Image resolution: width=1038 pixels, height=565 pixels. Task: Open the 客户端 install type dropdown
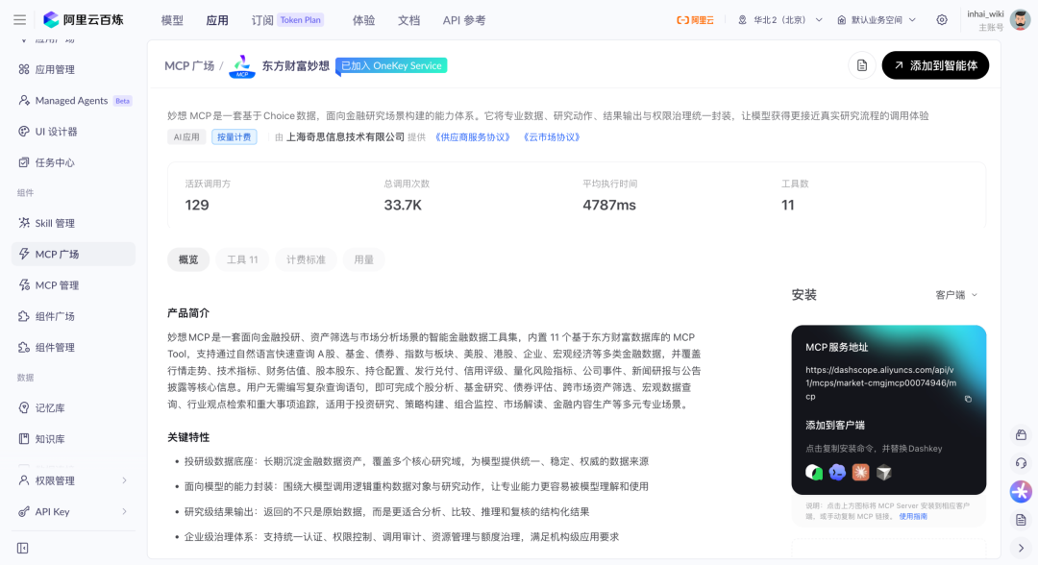956,295
